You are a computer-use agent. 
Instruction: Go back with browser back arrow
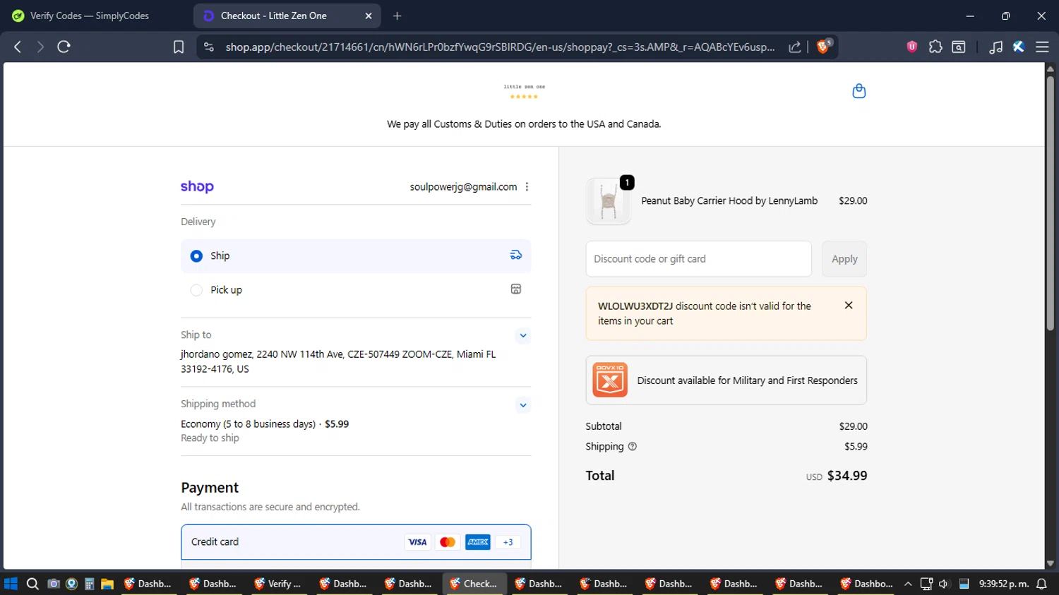18,47
